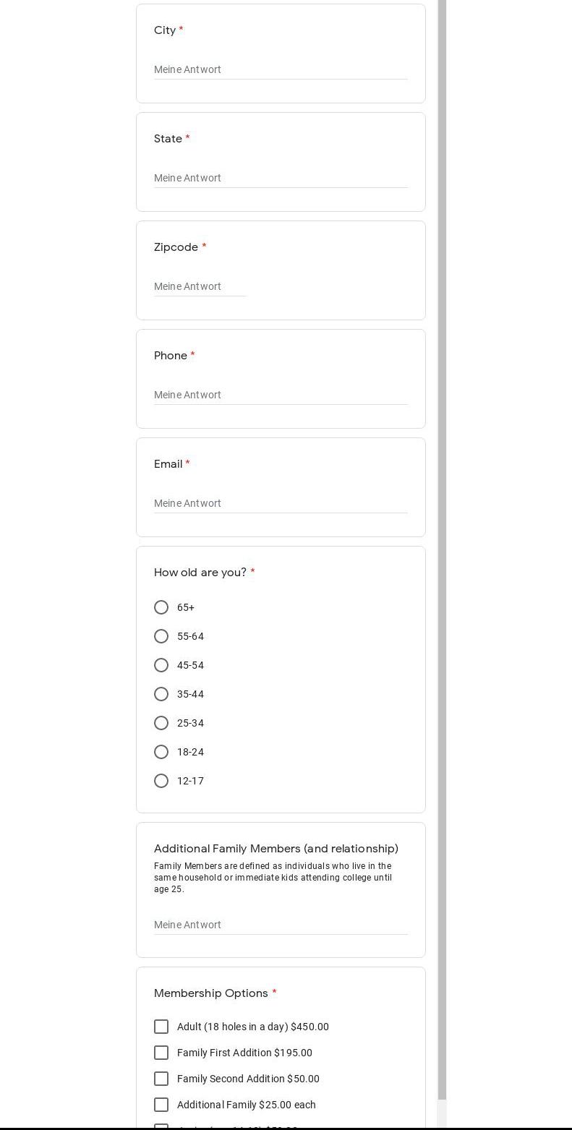Screen dimensions: 572x1130
Task: Select the Phone answer field
Action: click(x=281, y=395)
